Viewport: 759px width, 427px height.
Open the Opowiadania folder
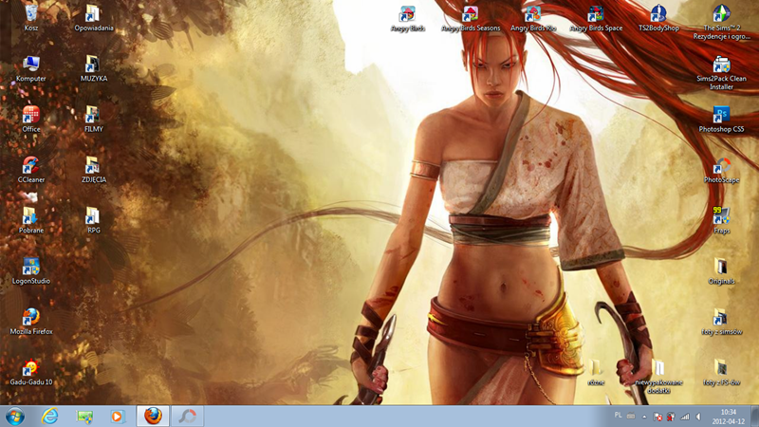pyautogui.click(x=93, y=18)
